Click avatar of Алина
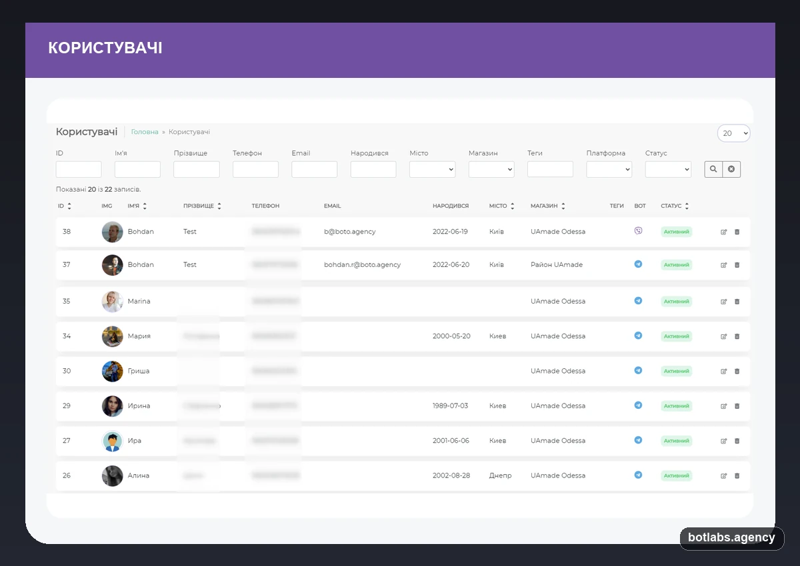The height and width of the screenshot is (566, 800). tap(113, 475)
